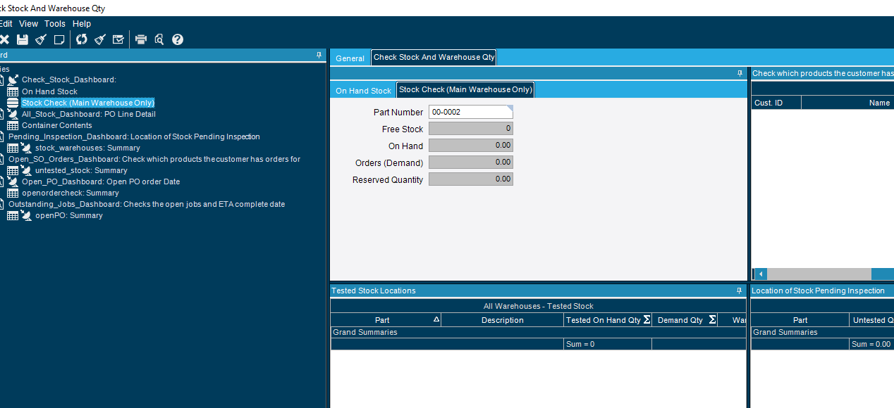Click the Save floppy disk icon

click(x=23, y=39)
